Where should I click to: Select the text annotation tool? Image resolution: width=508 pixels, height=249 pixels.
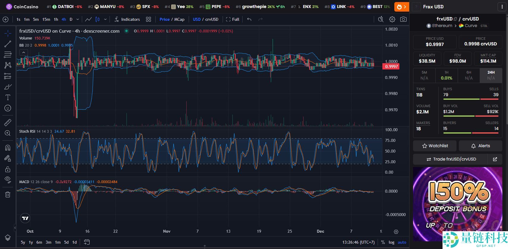click(8, 97)
